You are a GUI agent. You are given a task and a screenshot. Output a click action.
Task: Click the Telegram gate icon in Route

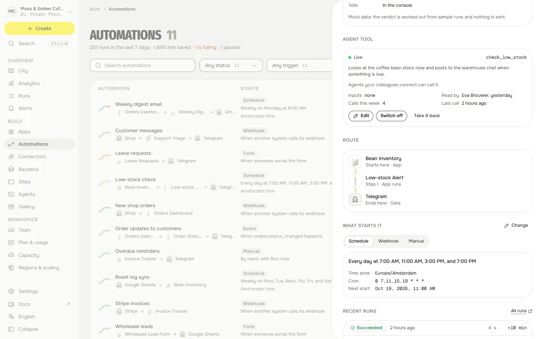(355, 200)
